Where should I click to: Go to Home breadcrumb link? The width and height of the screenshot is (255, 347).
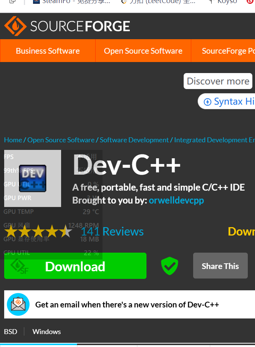[x=13, y=140]
